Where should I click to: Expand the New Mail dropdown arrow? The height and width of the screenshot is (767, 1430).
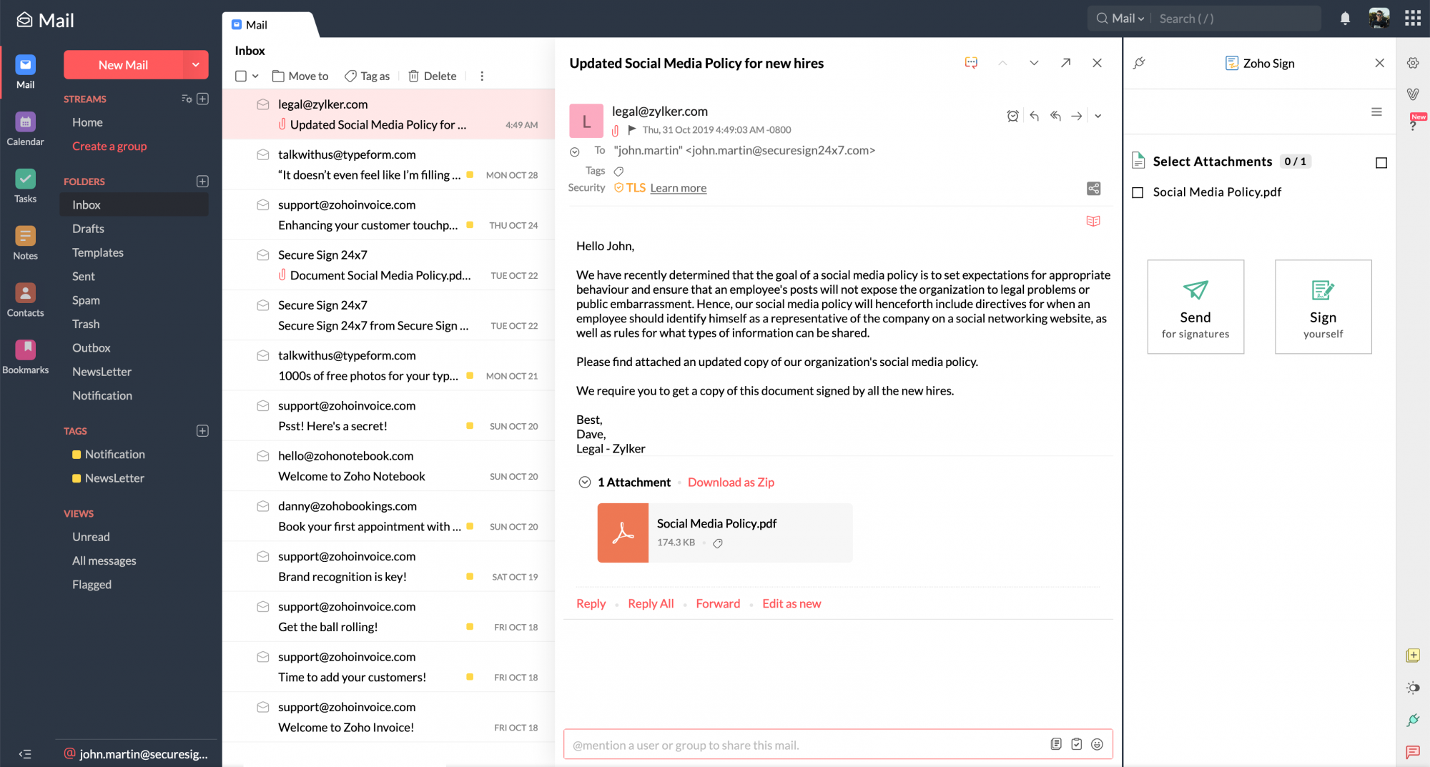[x=195, y=65]
